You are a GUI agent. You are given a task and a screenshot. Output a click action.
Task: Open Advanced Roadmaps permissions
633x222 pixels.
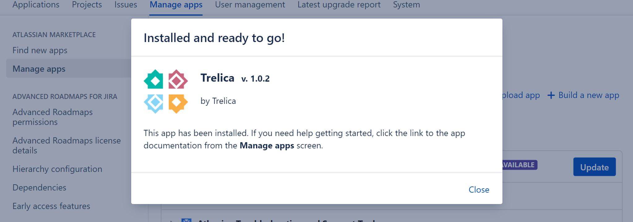(53, 117)
